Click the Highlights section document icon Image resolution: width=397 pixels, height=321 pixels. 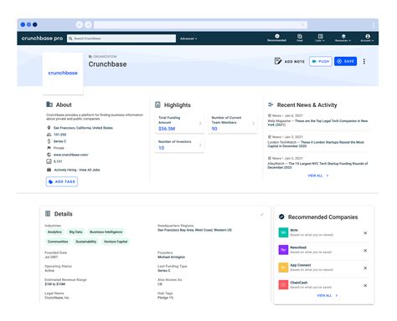157,104
